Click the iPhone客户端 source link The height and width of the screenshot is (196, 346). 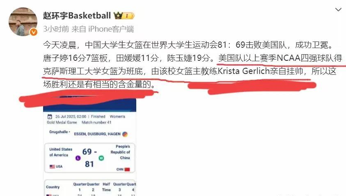point(111,29)
